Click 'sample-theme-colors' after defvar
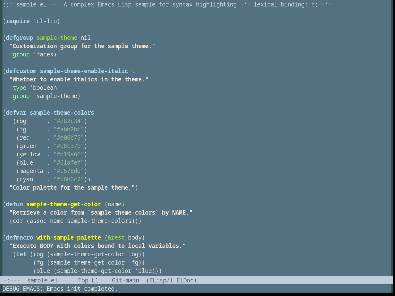Viewport: 395px width, 296px height. 62,113
